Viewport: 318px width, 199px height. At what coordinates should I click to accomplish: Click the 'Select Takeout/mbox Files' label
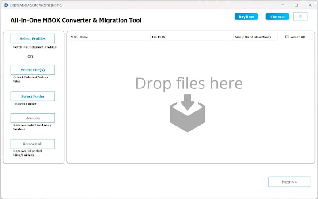tap(31, 79)
